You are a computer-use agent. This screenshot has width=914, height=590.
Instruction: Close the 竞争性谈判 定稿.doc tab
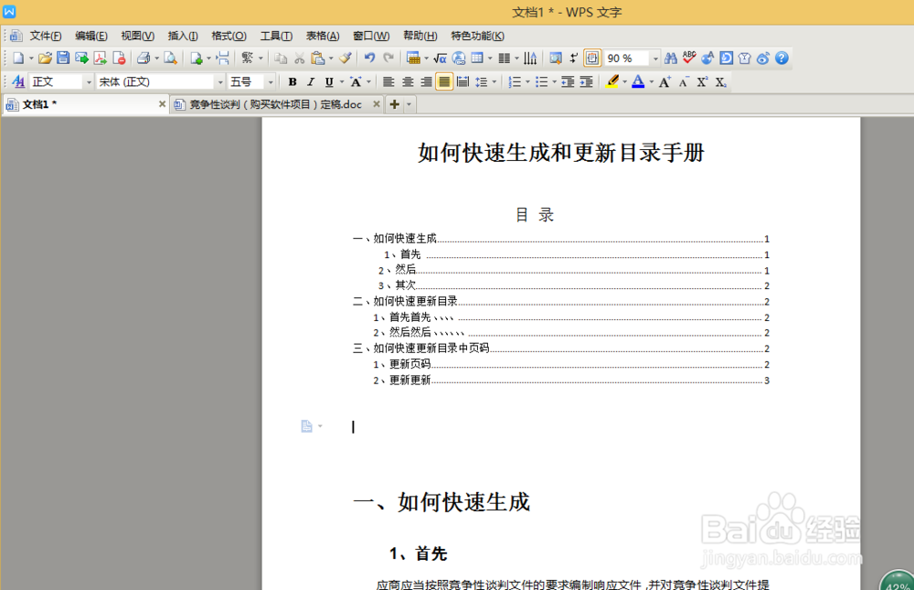(x=377, y=104)
